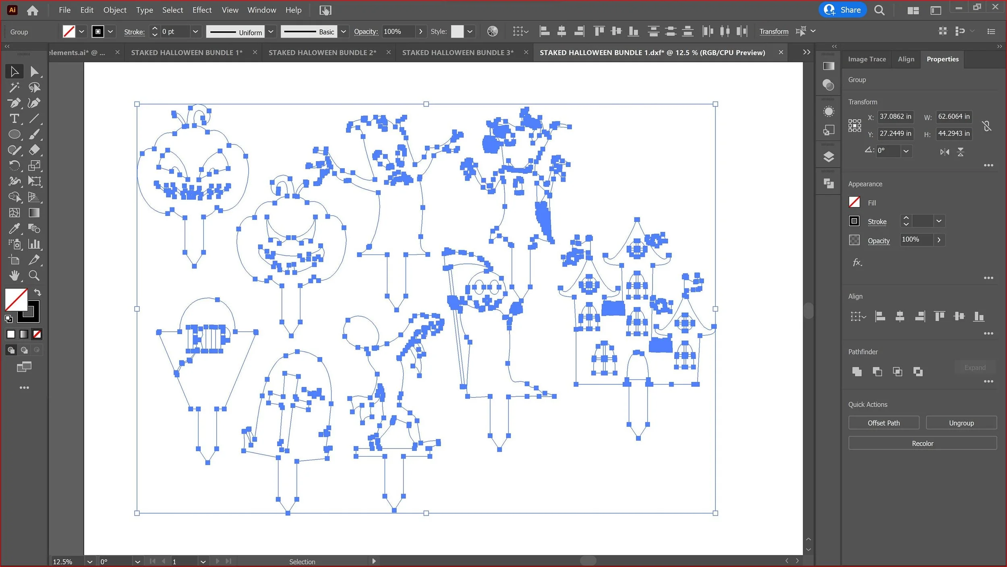Viewport: 1007px width, 567px height.
Task: Click the Stroke swatch in Appearance section
Action: [854, 221]
